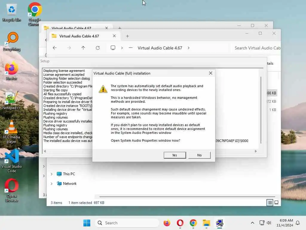Viewport: 306px width, 230px height.
Task: Close the tab in the back Explorer window
Action: pyautogui.click(x=107, y=28)
